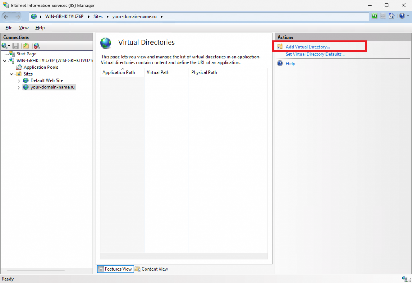The height and width of the screenshot is (283, 412).
Task: Select WIN-GRHKI1VUZ6P server node in tree
Action: click(x=55, y=60)
